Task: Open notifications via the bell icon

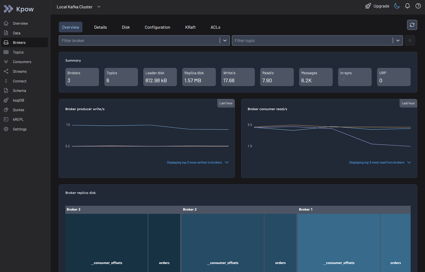Action: (407, 6)
